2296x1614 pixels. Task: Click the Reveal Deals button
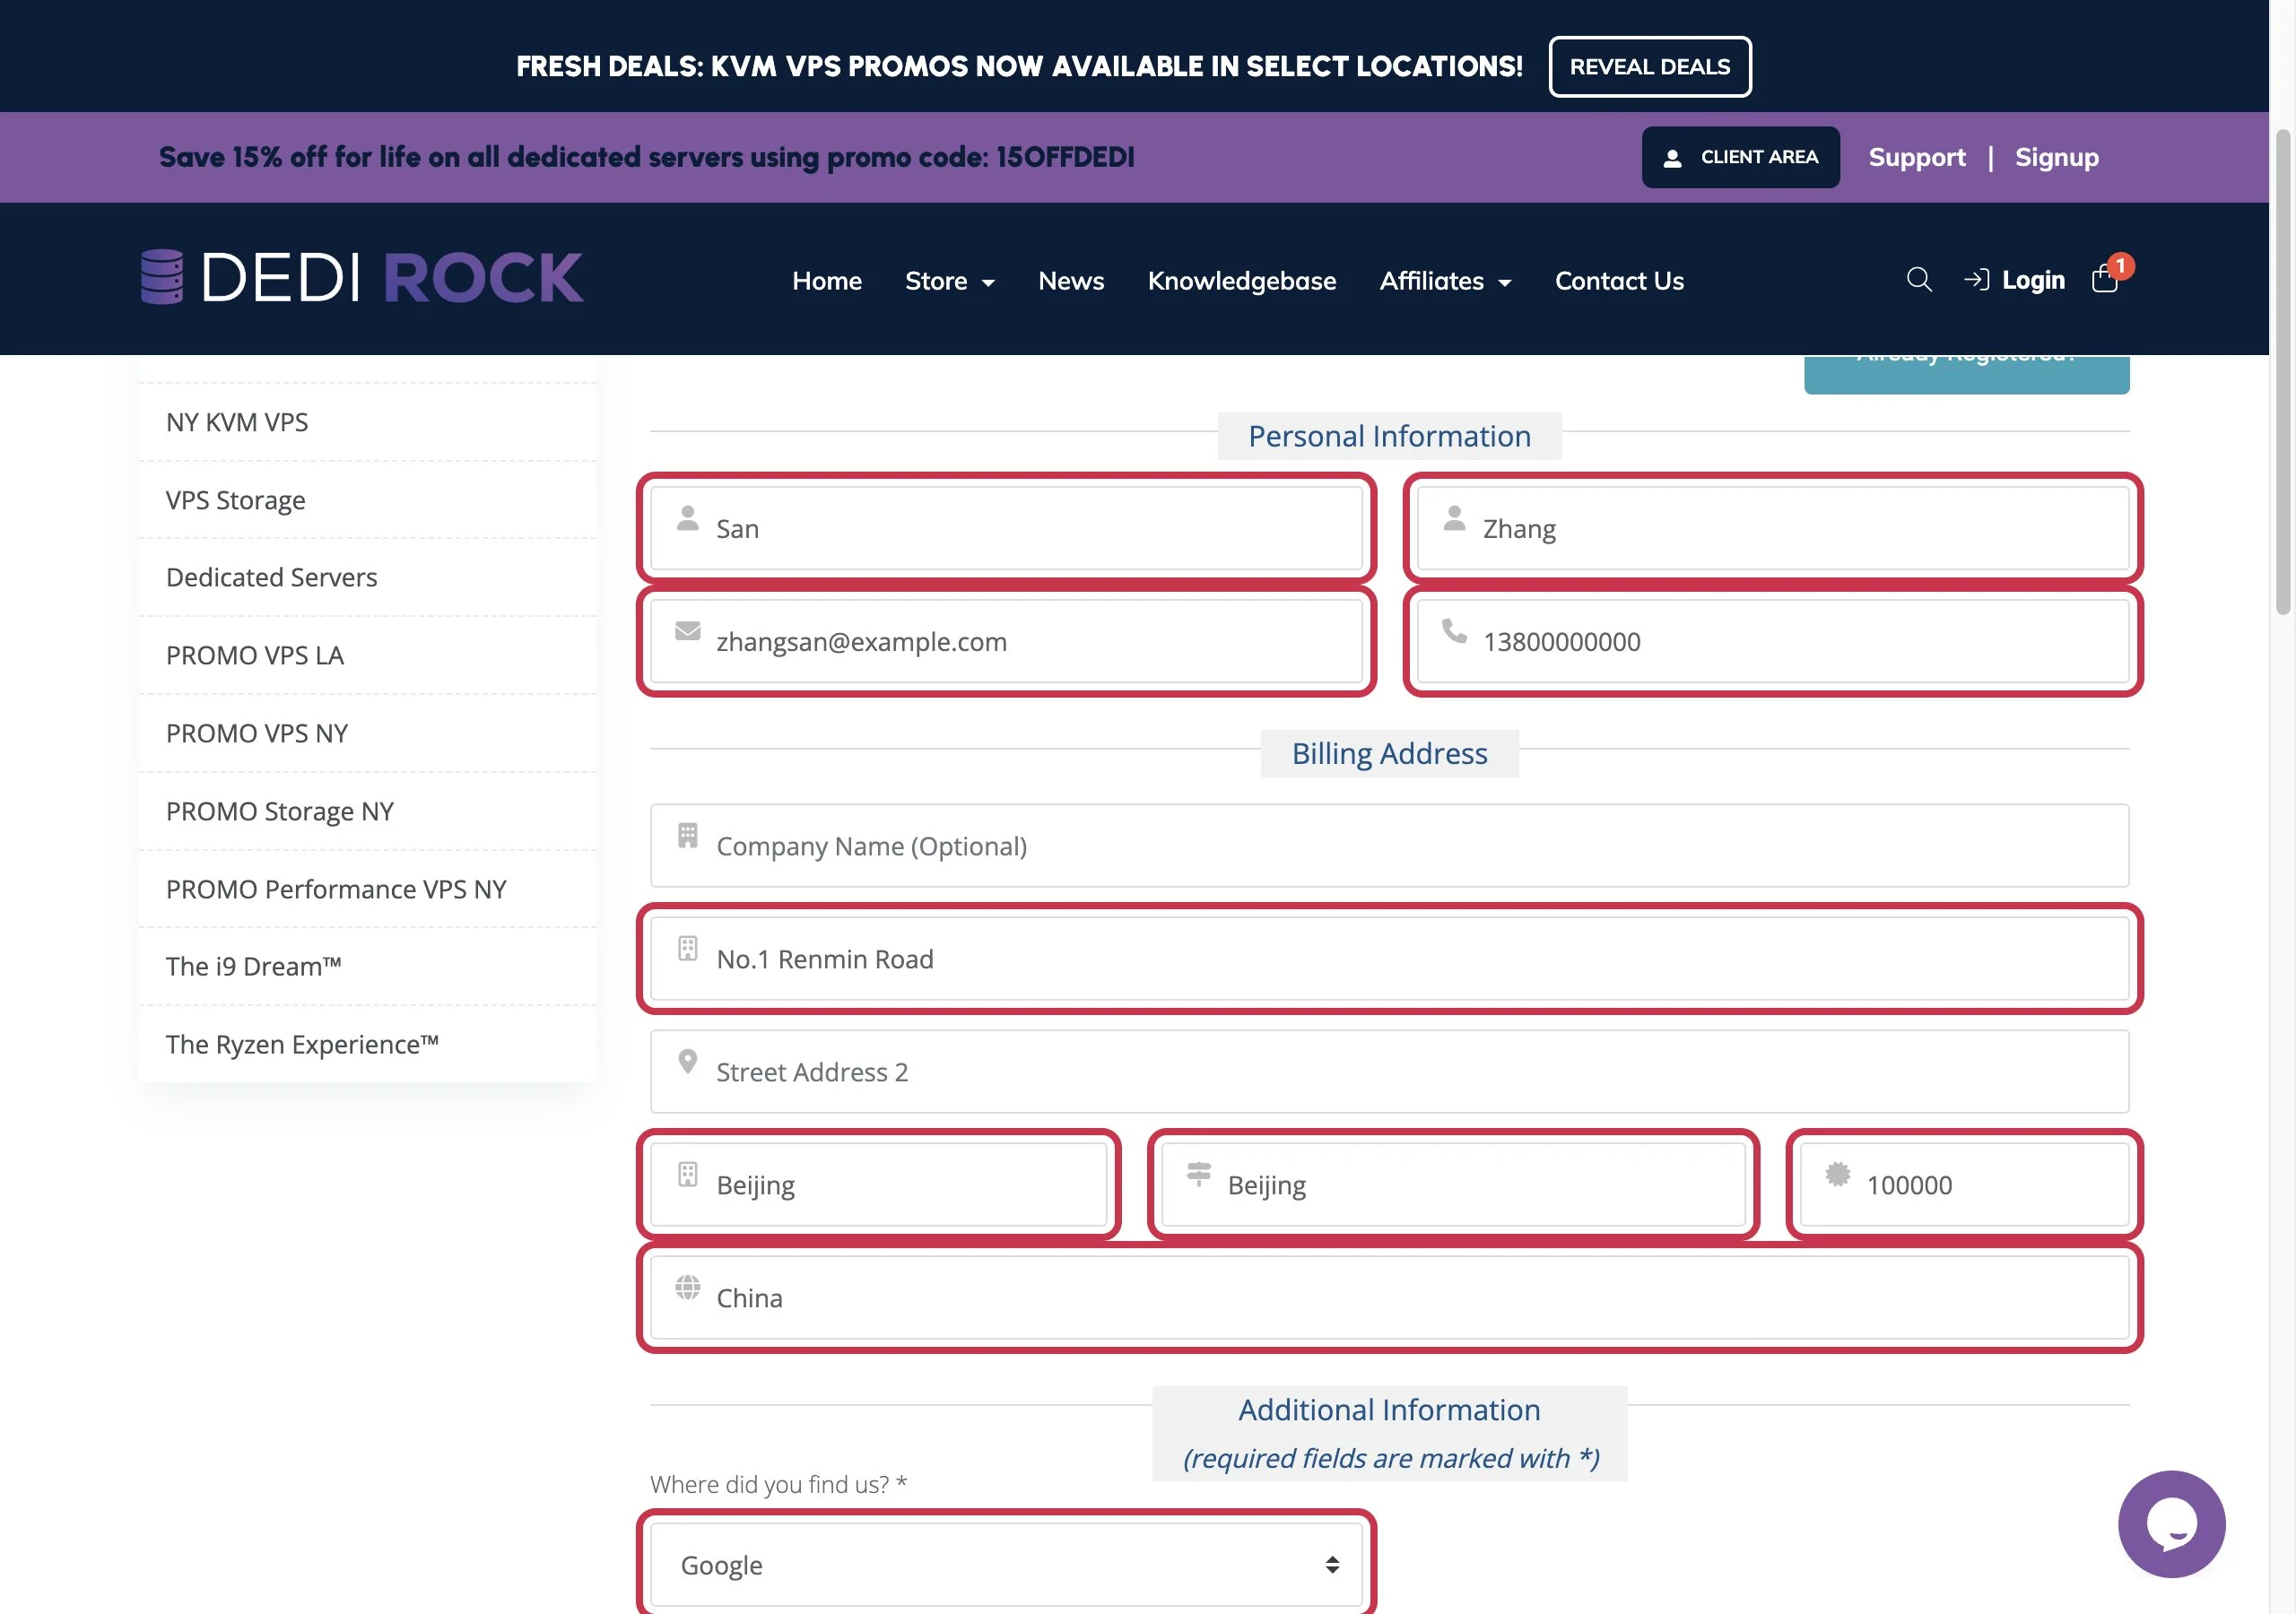coord(1649,67)
